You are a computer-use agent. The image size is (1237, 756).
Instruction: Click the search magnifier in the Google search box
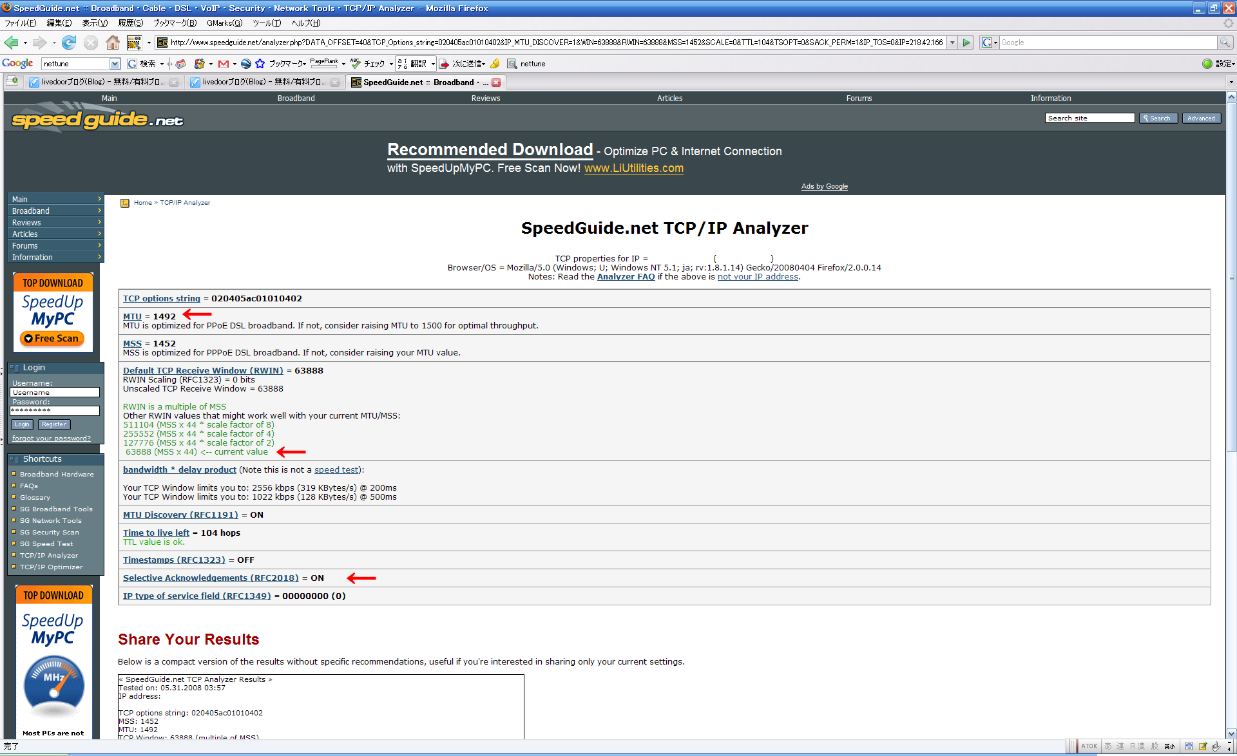click(x=1225, y=43)
